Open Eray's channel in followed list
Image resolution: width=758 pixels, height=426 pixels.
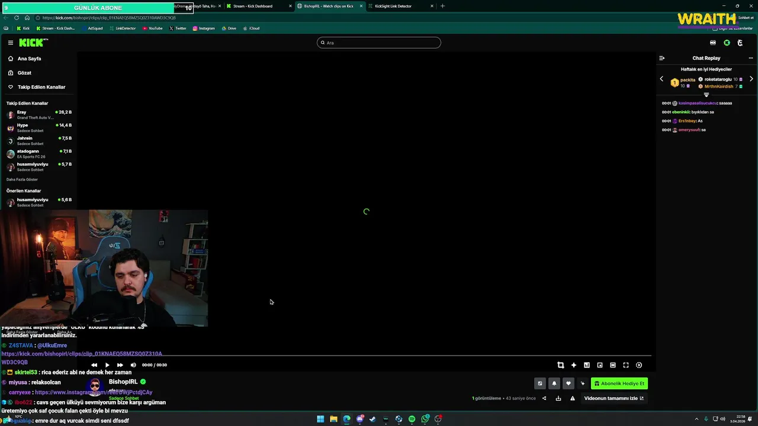[x=39, y=115]
